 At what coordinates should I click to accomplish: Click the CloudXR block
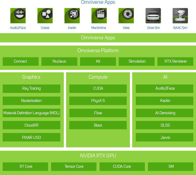coord(31,125)
